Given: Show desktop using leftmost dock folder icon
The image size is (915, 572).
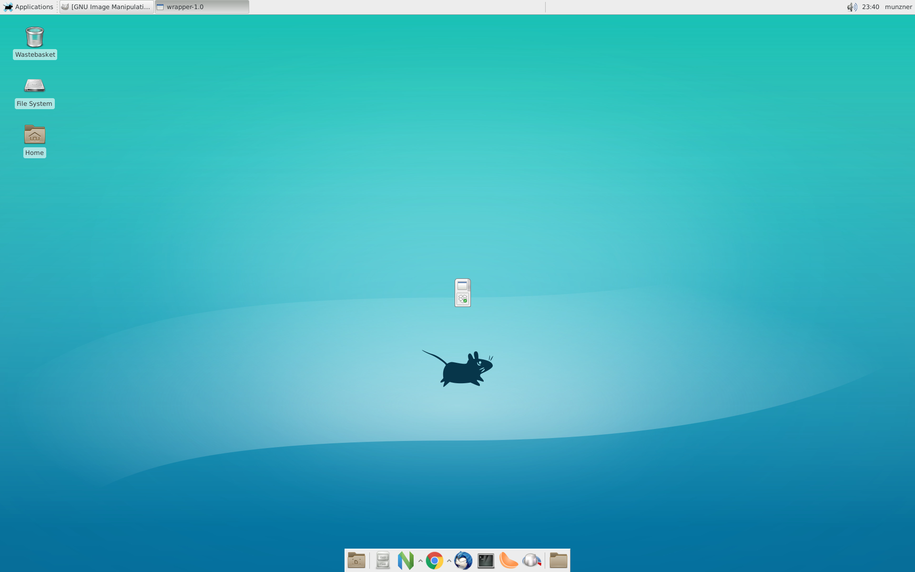Looking at the screenshot, I should (x=356, y=561).
